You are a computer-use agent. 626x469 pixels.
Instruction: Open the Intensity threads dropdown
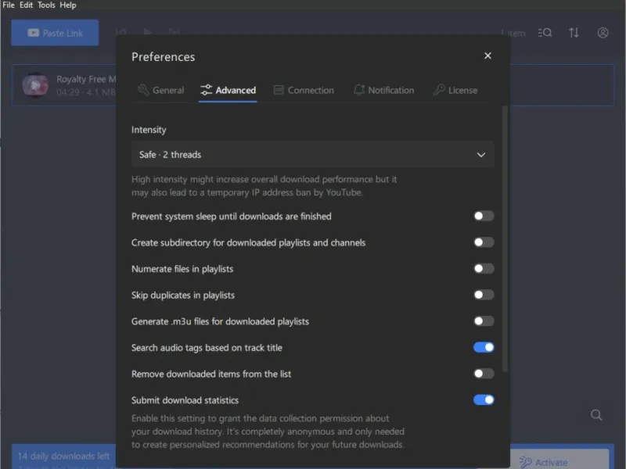tap(312, 155)
